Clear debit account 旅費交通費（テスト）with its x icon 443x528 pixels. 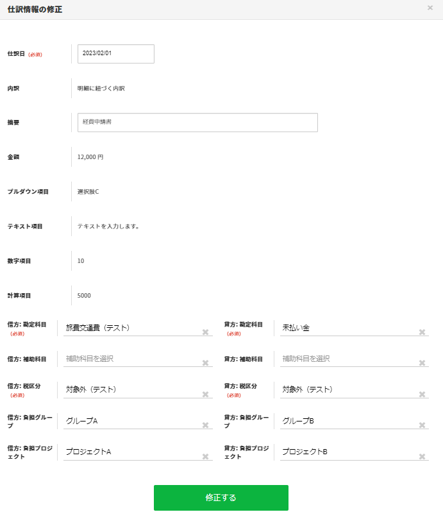click(x=206, y=332)
